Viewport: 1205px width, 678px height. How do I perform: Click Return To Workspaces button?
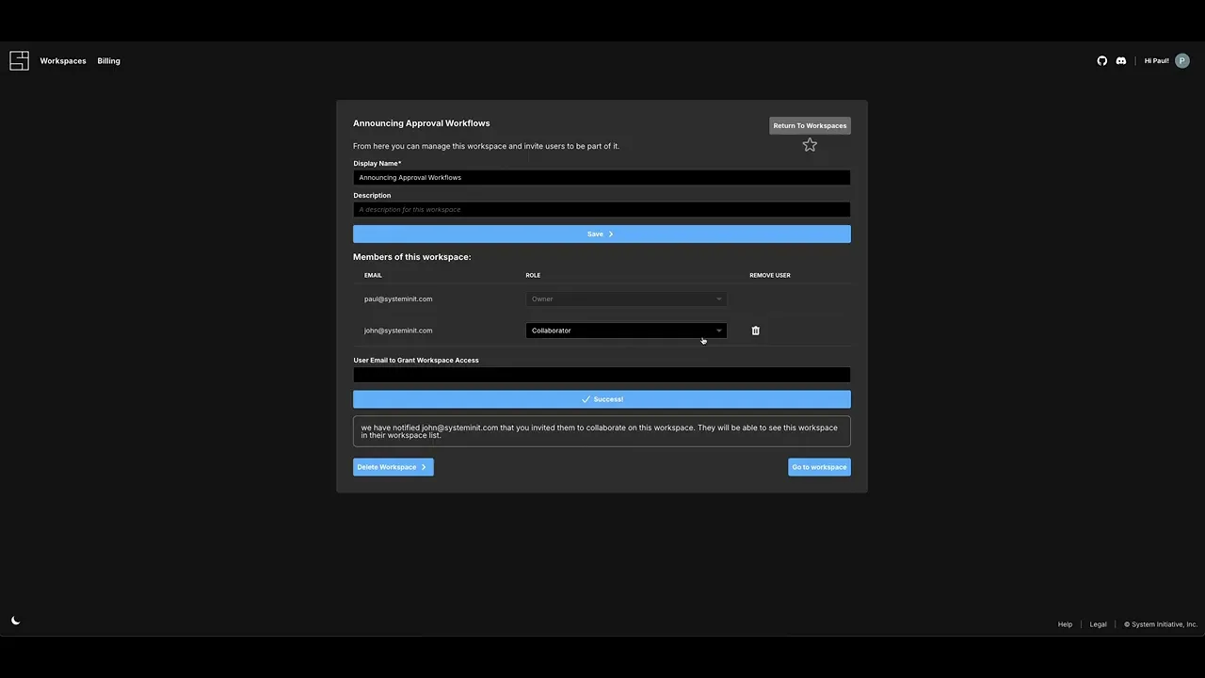pyautogui.click(x=810, y=125)
